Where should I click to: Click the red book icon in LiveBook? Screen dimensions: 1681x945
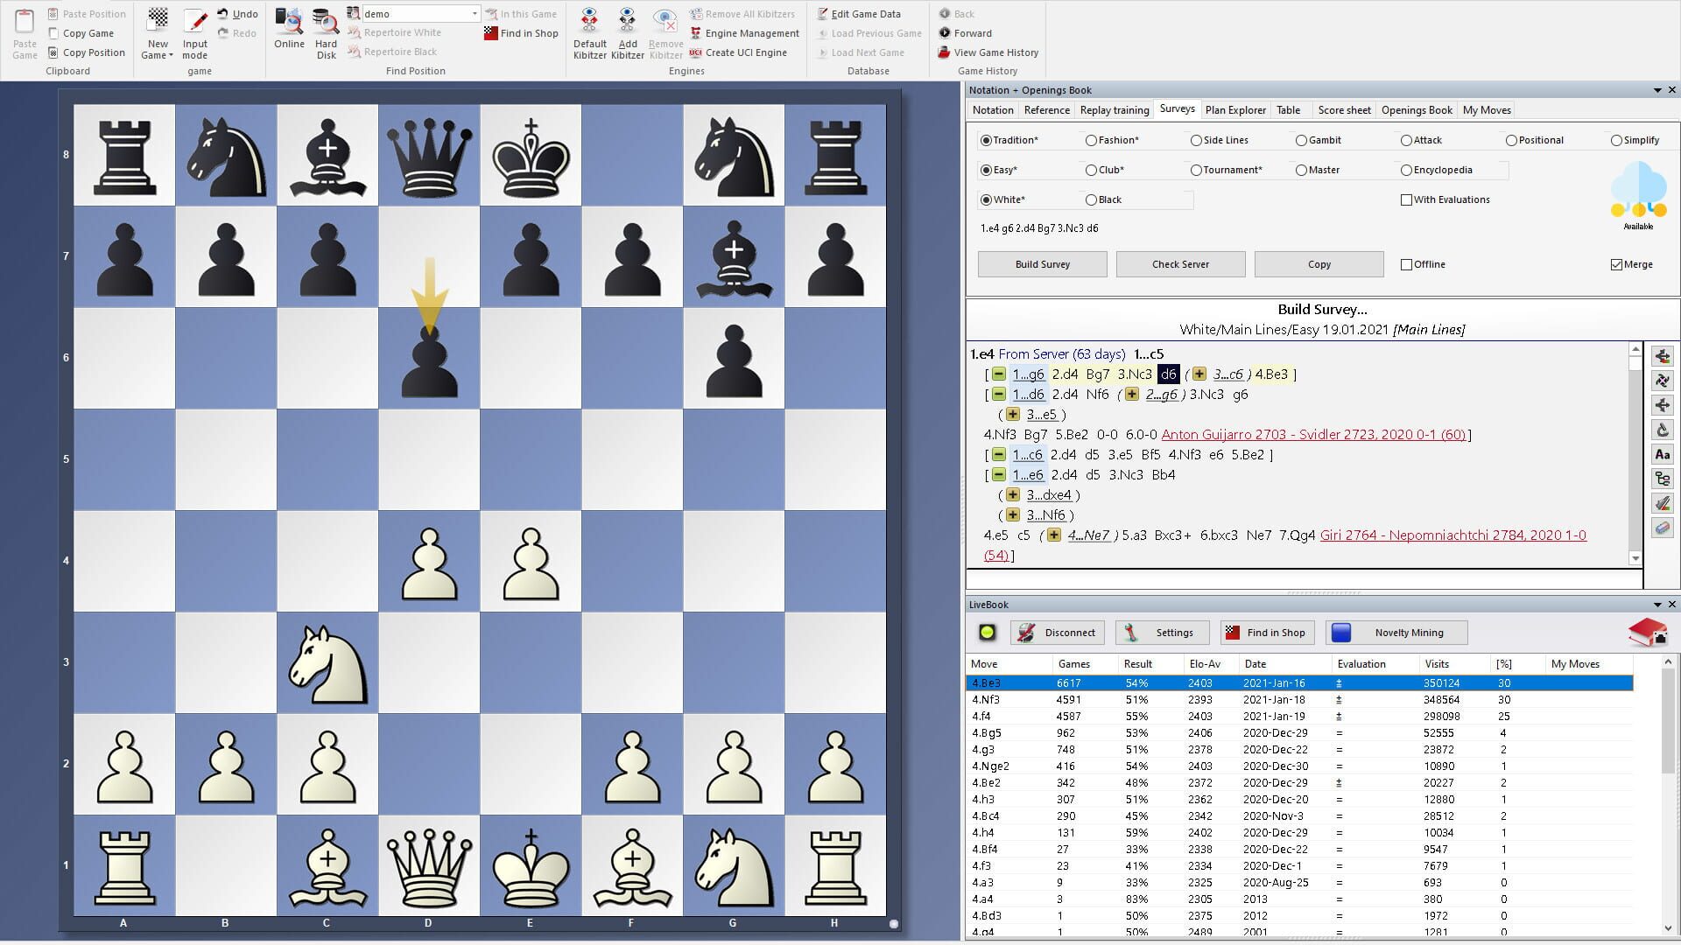[1647, 632]
